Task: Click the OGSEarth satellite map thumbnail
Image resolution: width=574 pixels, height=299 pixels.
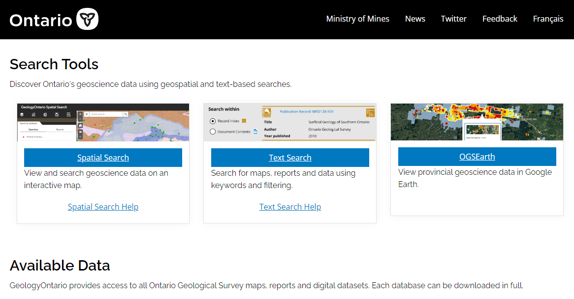Action: [x=477, y=122]
